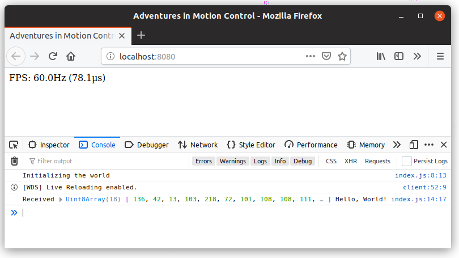Viewport: 459px width, 258px height.
Task: Go to the Firefox home page
Action: (x=71, y=56)
